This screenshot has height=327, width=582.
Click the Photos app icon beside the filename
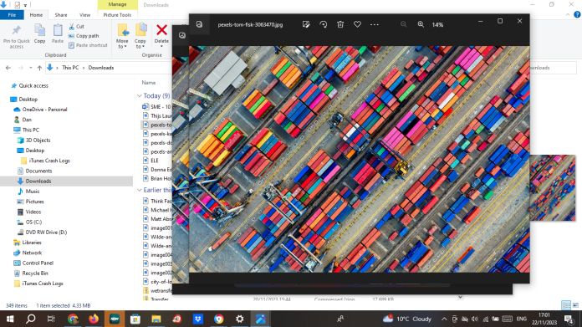point(199,24)
